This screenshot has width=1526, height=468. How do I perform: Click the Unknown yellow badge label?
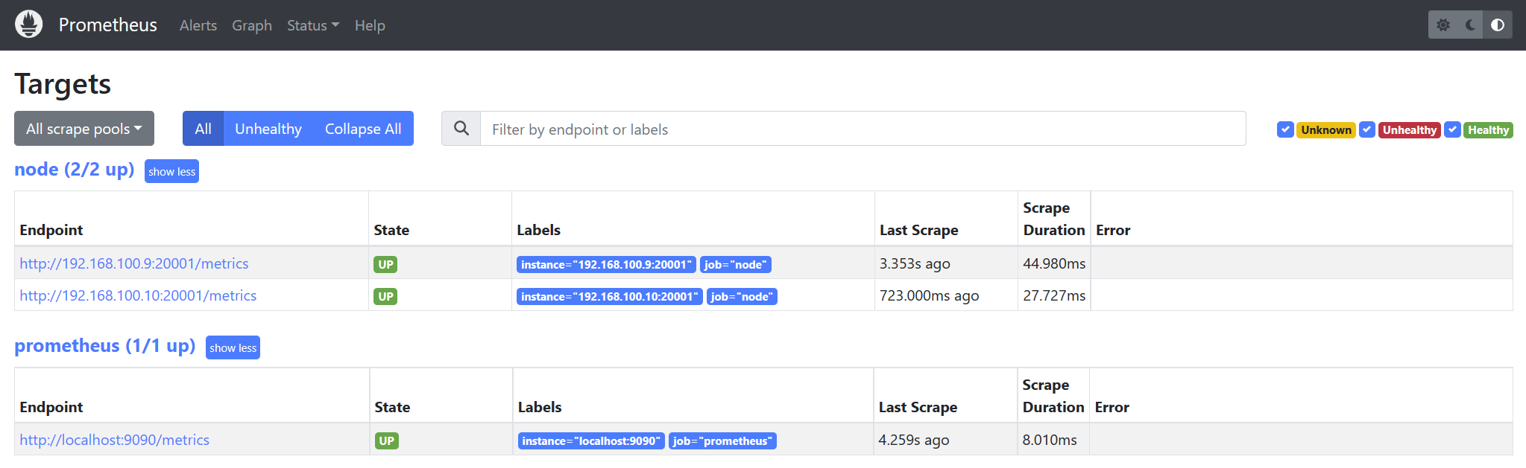[1326, 130]
